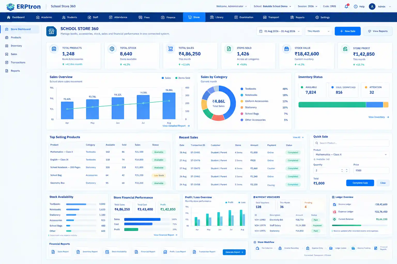Open the notifications bell
Image resolution: width=397 pixels, height=264 pixels.
(x=346, y=6)
